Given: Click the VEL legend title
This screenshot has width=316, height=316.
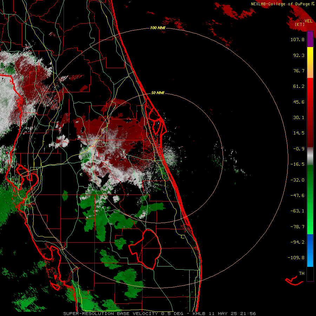Looking at the screenshot, I should click(308, 21).
